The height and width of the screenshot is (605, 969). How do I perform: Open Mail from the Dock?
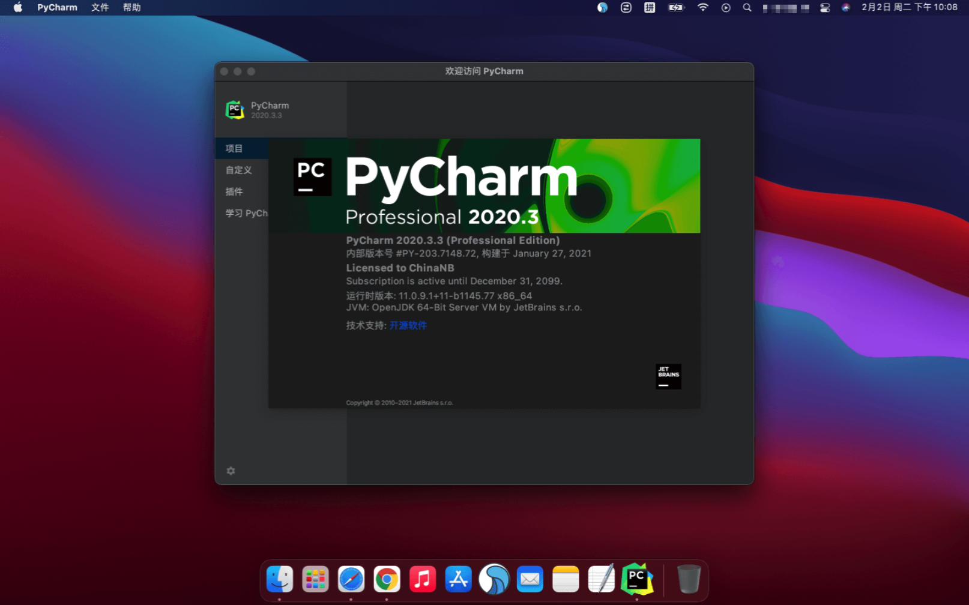click(530, 579)
